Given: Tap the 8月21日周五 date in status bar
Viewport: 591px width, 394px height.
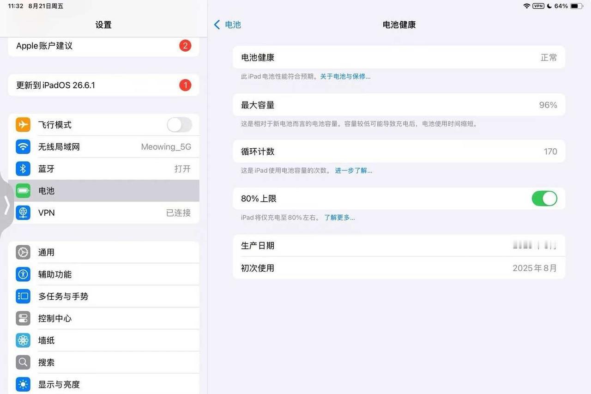Looking at the screenshot, I should (46, 6).
